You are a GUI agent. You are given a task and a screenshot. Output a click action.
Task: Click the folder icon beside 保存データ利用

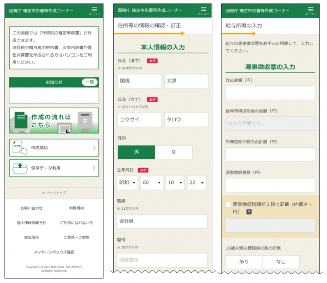click(18, 168)
